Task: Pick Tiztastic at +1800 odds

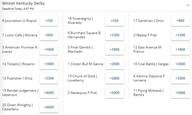Action: (49, 64)
